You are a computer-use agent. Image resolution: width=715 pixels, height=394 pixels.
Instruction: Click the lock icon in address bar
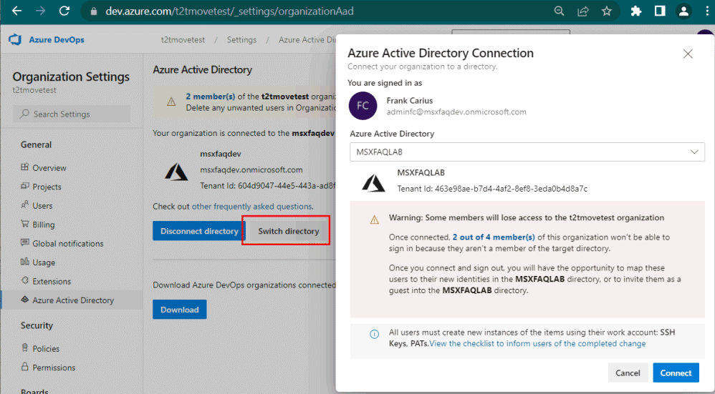coord(94,11)
